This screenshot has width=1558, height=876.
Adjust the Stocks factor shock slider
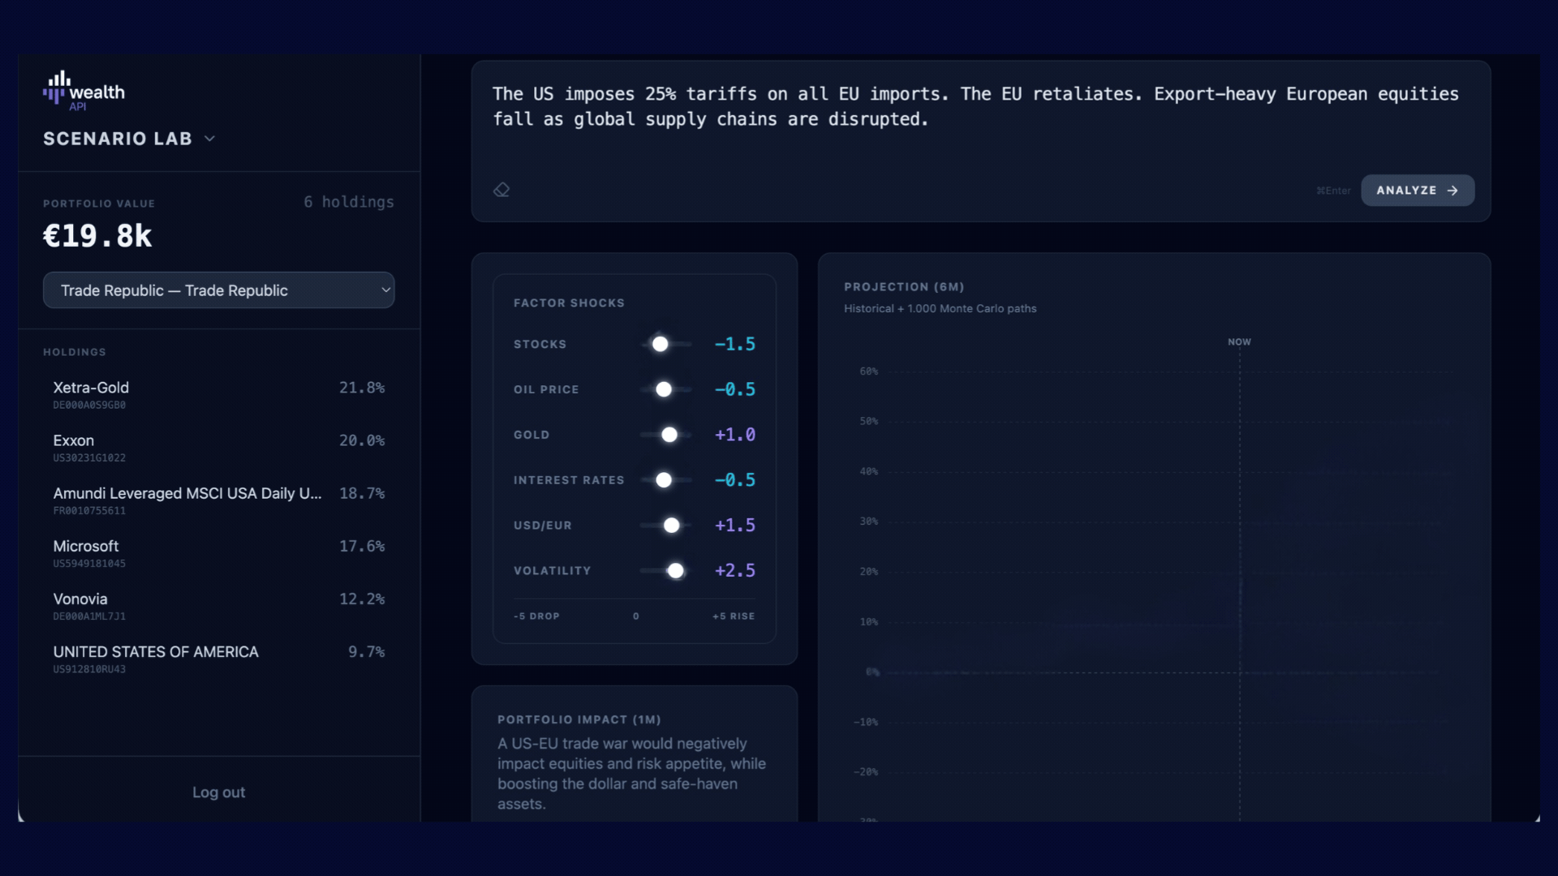click(x=661, y=345)
